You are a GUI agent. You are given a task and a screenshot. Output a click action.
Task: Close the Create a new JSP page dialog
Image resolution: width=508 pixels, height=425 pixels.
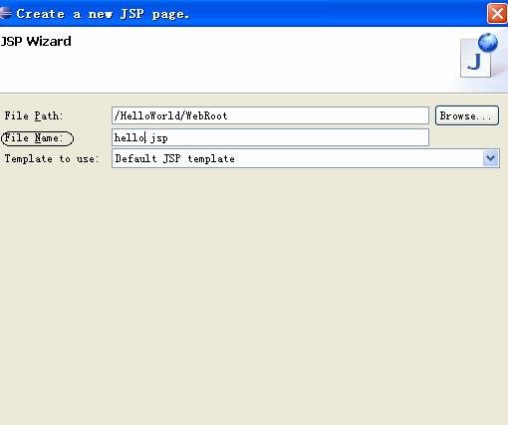point(497,14)
